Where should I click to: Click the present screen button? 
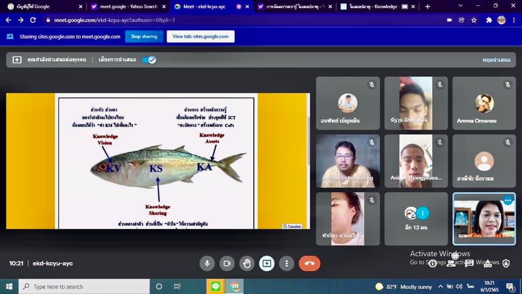tap(266, 264)
